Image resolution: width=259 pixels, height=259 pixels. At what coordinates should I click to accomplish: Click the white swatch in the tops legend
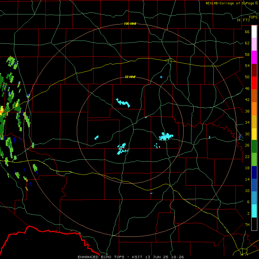(x=254, y=32)
